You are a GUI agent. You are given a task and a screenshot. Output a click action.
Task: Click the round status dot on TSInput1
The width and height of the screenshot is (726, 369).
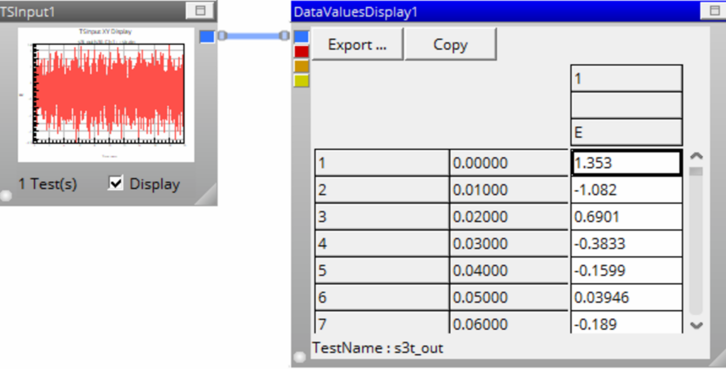tap(6, 195)
